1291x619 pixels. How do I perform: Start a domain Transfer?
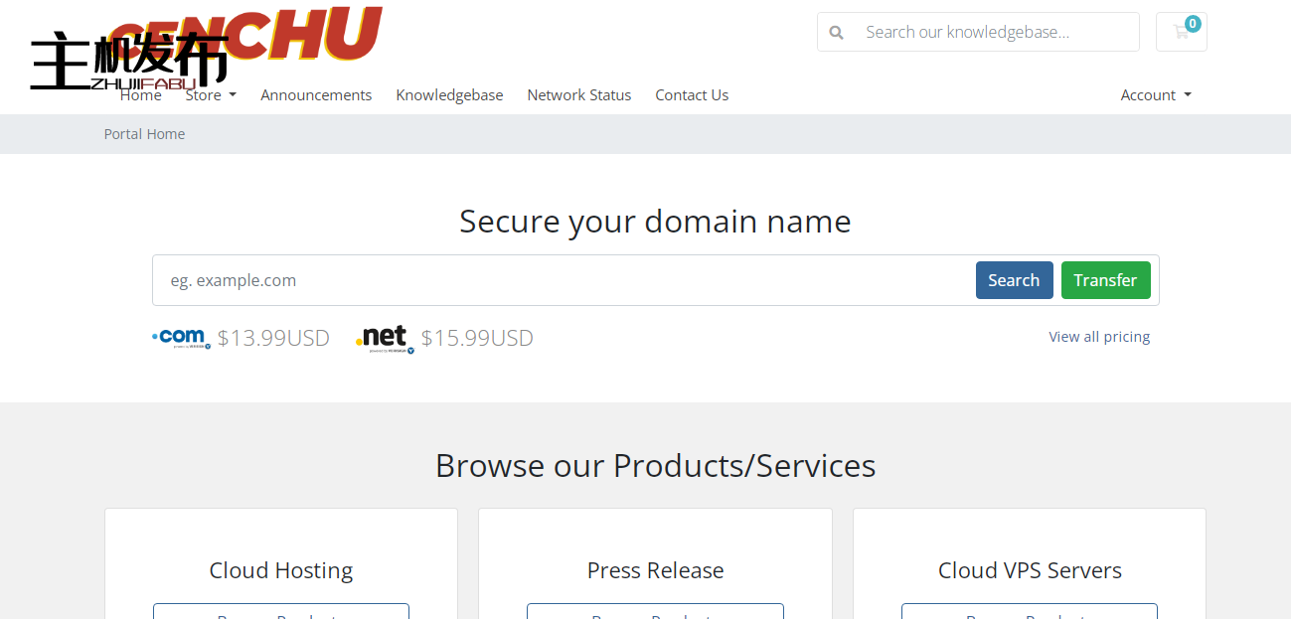pos(1105,279)
